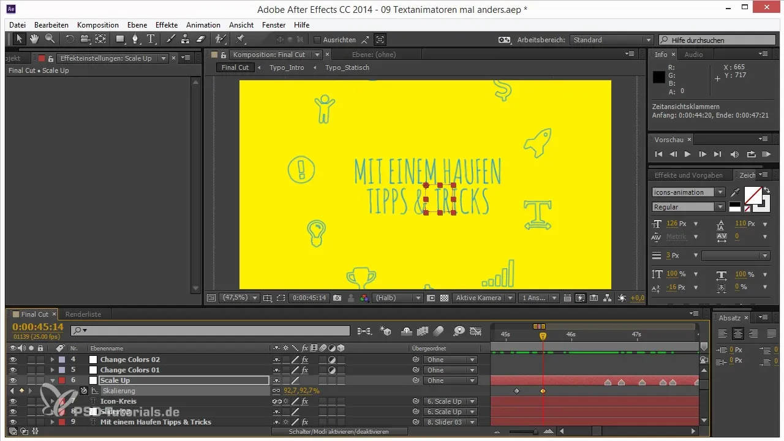Pick a color with the eyedropper
The image size is (784, 441).
735,192
